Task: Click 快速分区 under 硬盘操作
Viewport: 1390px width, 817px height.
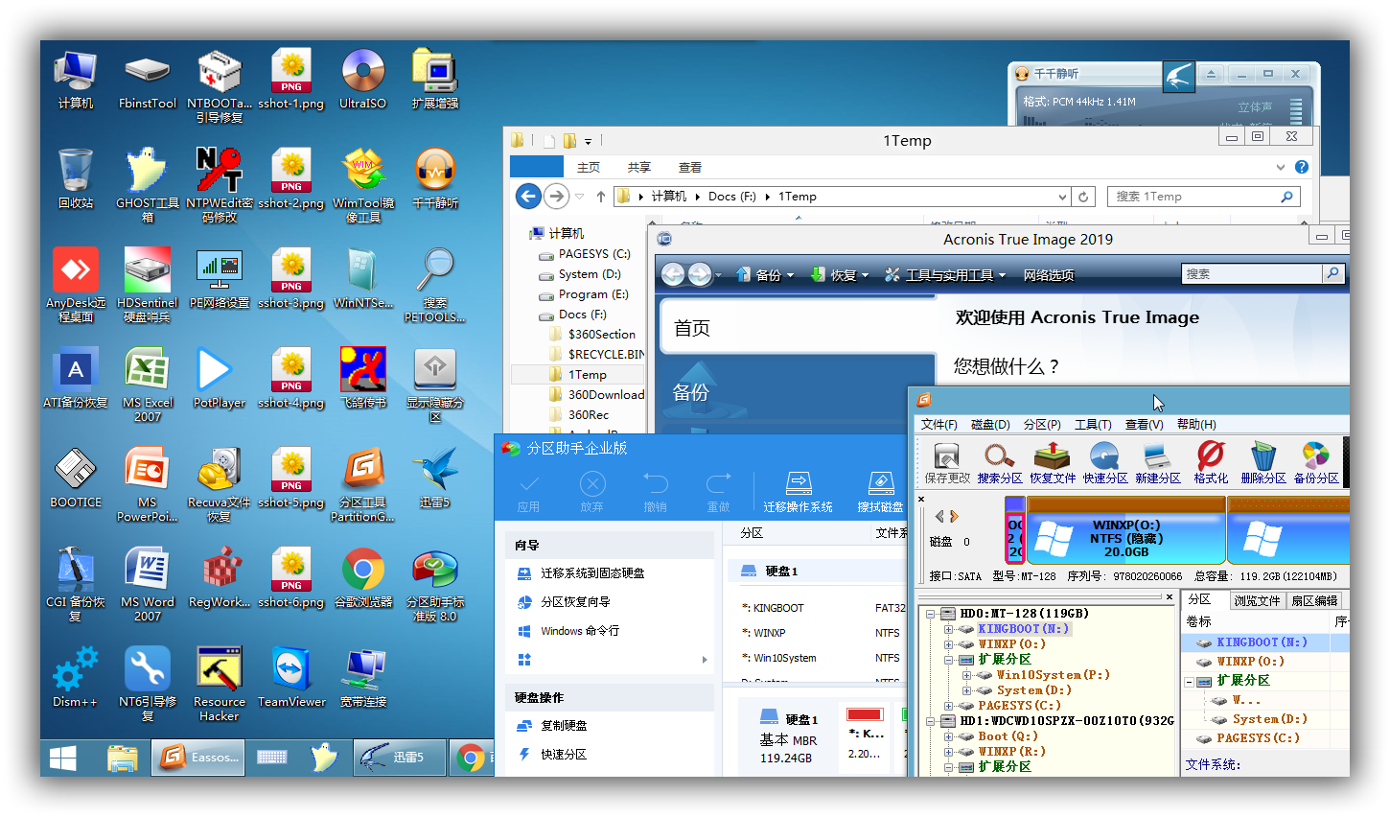Action: pos(564,754)
